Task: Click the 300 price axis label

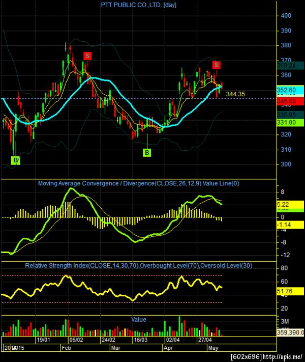Action: [x=286, y=164]
